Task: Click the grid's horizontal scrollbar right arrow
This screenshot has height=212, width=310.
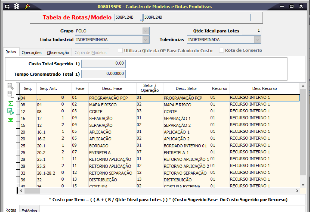Action: point(297,191)
